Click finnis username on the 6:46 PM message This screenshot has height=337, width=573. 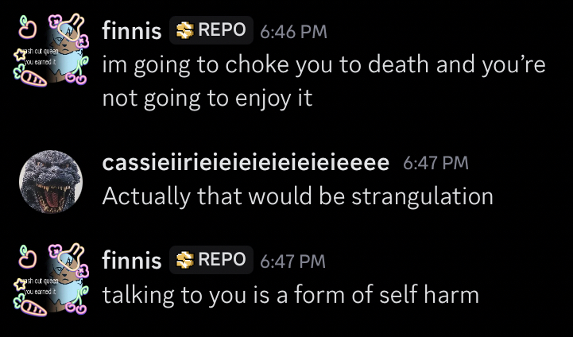coord(132,31)
